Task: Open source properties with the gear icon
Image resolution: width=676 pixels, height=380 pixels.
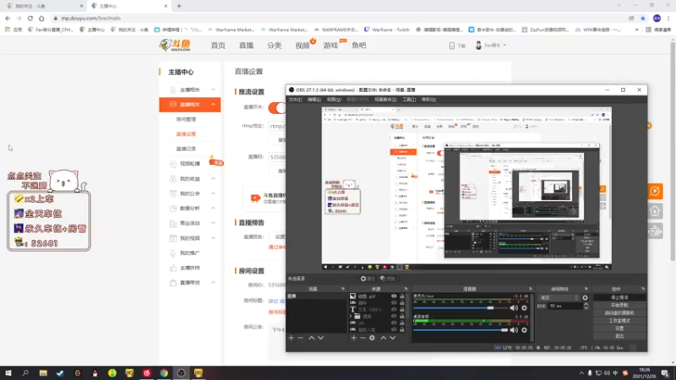Action: click(x=372, y=339)
